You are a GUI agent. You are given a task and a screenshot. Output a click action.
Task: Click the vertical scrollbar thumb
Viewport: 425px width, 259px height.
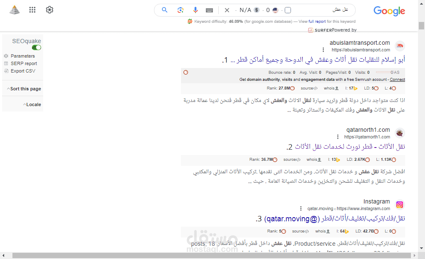(x=421, y=26)
